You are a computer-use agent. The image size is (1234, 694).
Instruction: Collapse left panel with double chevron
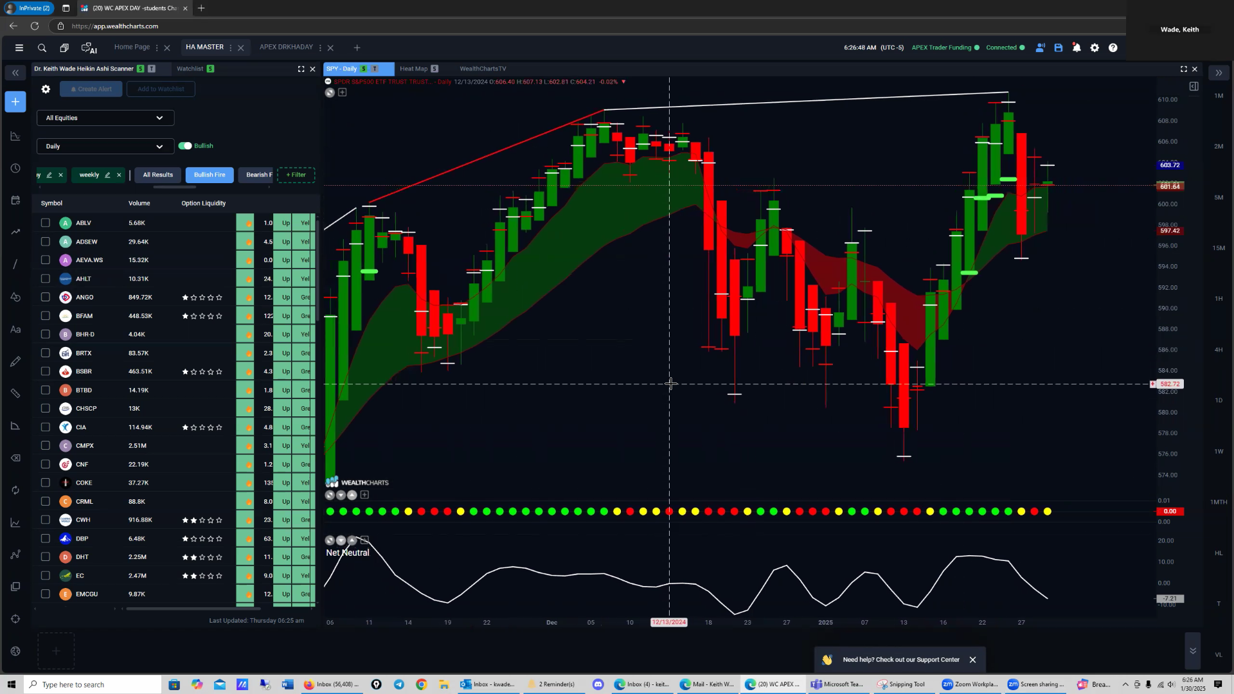[x=15, y=73]
